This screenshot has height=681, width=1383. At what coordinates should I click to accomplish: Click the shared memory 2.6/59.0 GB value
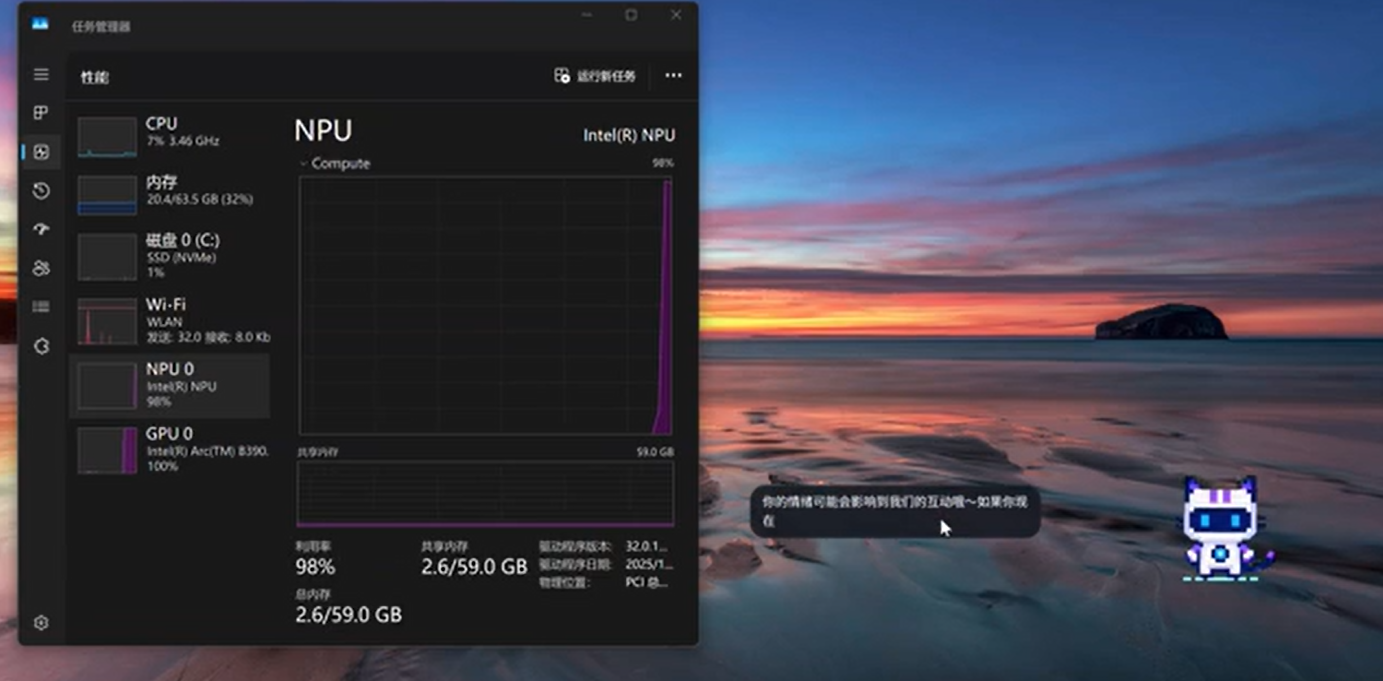coord(475,567)
